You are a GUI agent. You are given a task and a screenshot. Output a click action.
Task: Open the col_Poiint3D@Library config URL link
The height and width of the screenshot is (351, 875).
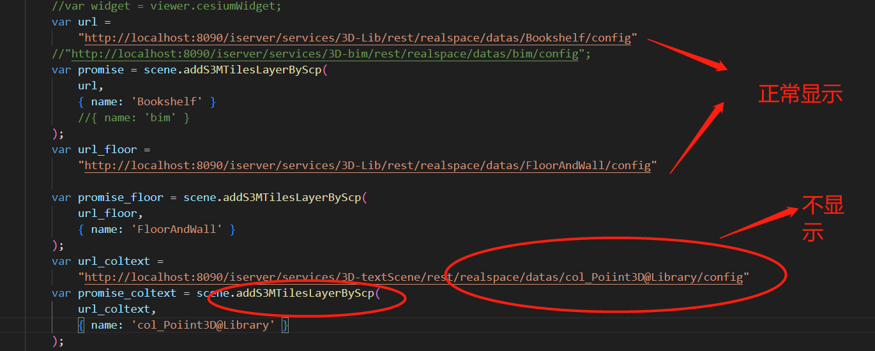[413, 277]
